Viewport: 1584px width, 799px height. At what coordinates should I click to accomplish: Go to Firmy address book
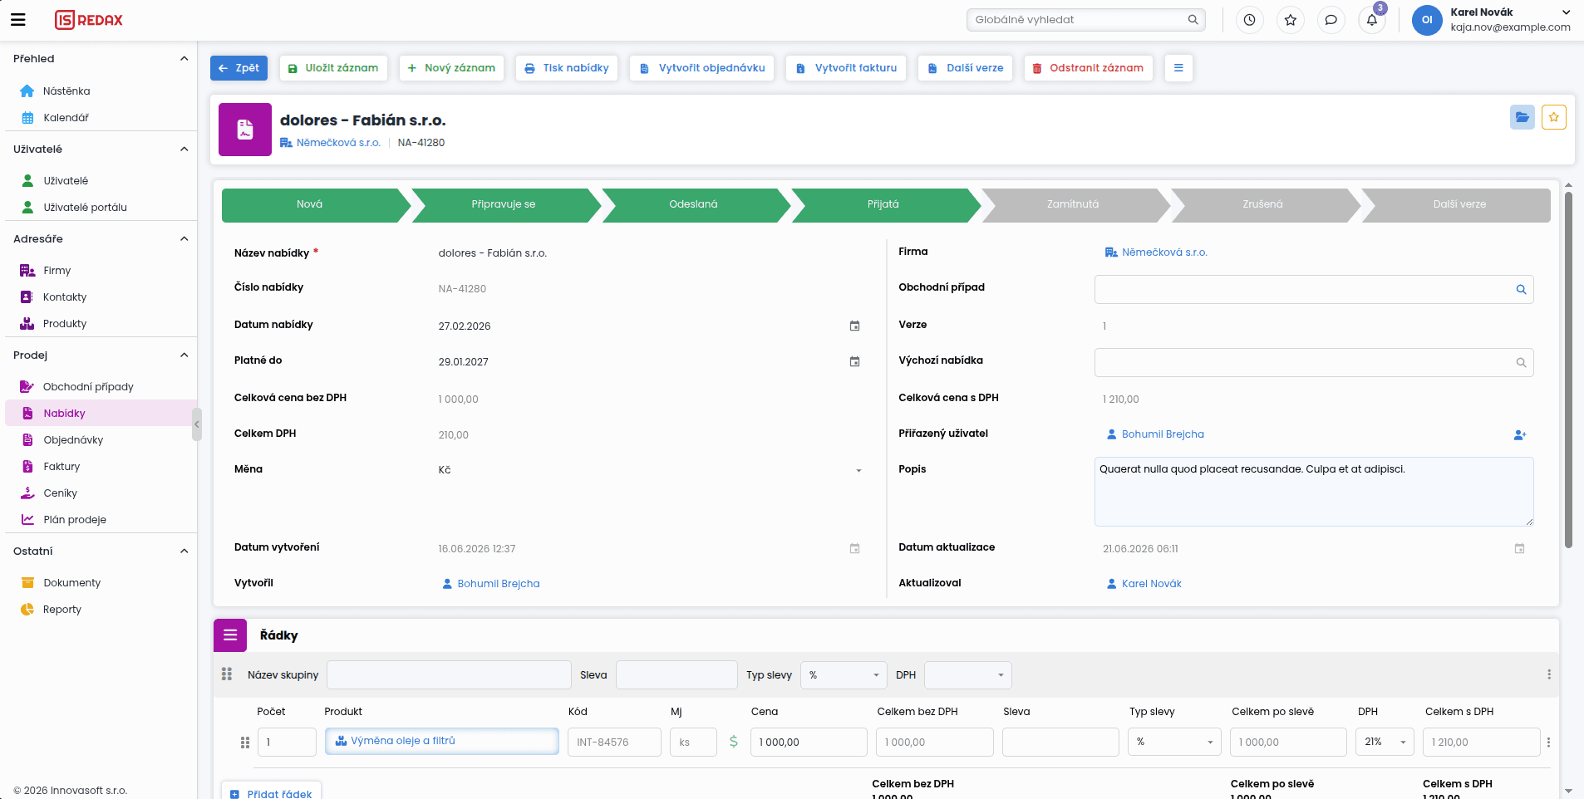click(x=57, y=271)
